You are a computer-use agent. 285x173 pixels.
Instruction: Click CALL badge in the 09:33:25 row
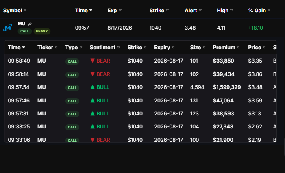click(72, 127)
